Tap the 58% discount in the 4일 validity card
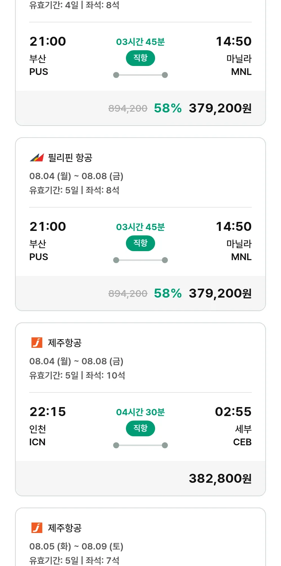281x566 pixels. (x=167, y=108)
